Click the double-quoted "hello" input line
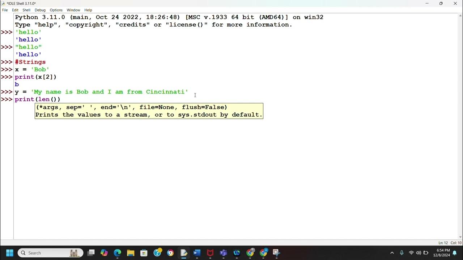463x260 pixels. tap(28, 47)
